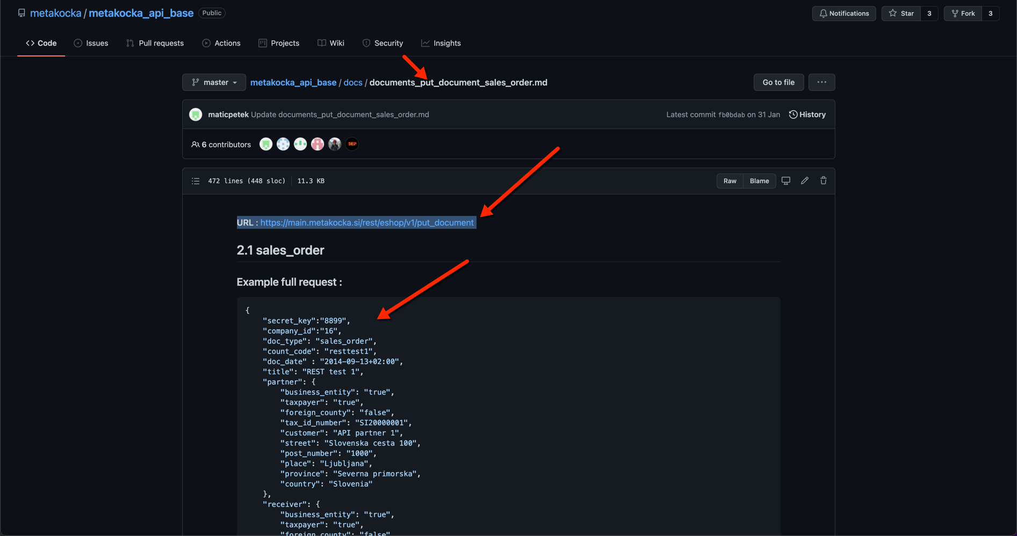Screen dimensions: 1017x536
Task: Open the three-dots more options menu
Action: click(x=822, y=82)
